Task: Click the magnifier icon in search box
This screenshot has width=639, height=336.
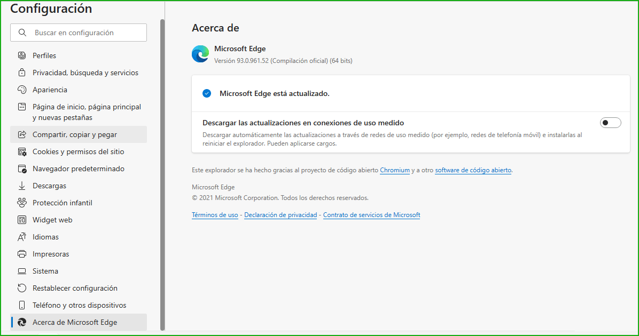Action: pos(22,33)
